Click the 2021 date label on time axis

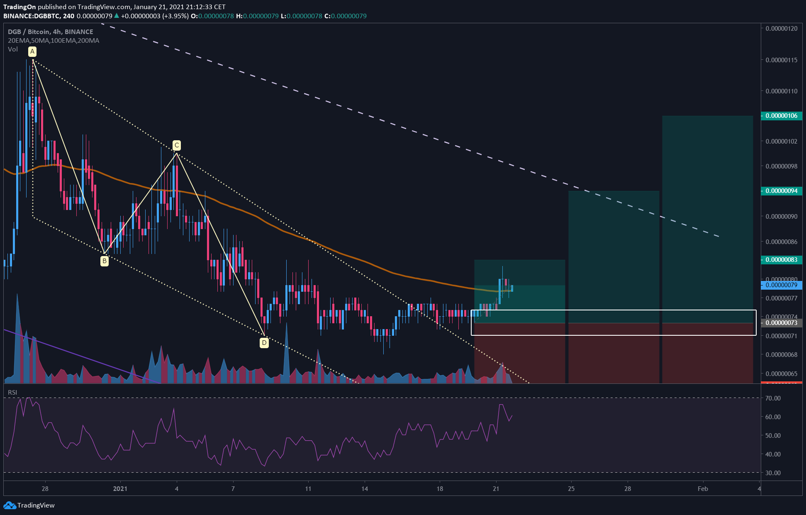point(120,488)
